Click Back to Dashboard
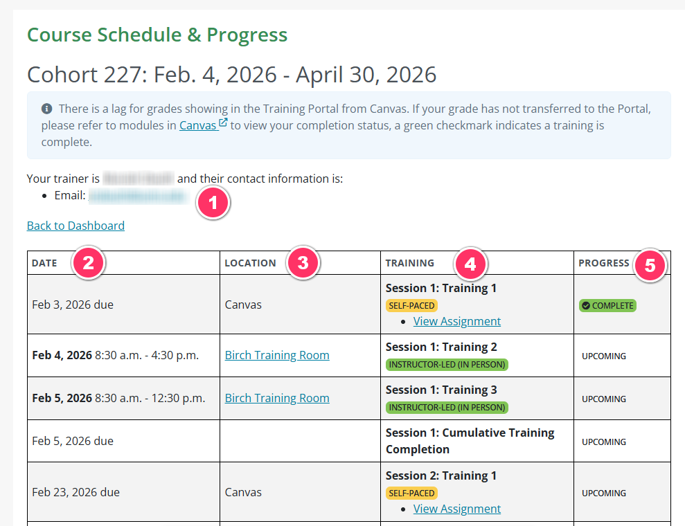Image resolution: width=685 pixels, height=526 pixels. tap(75, 226)
